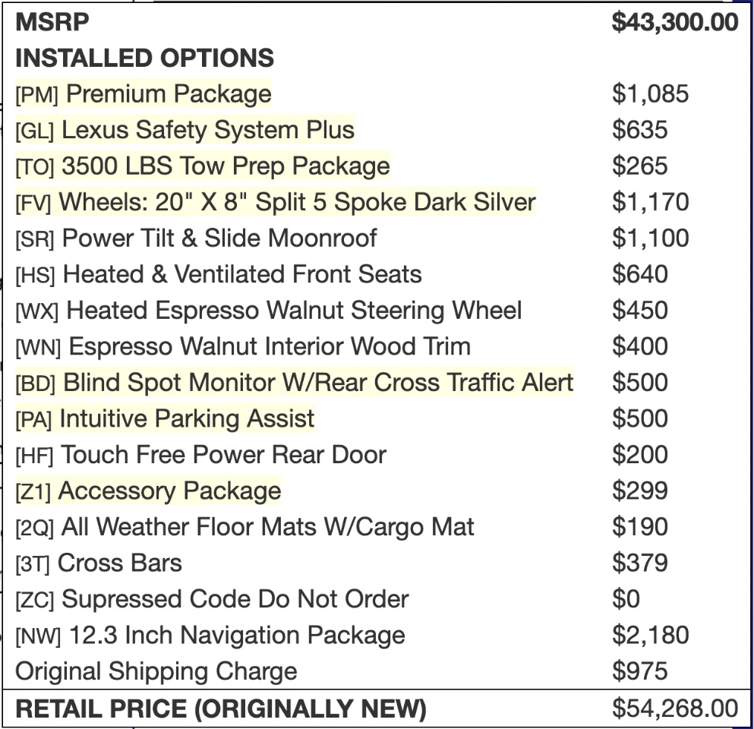Click the MSRP amount $43,300.00
Screen dimensions: 754x729
coord(674,22)
